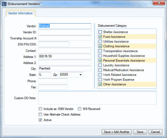Enable Laundry Assistance checkbox

(100, 65)
